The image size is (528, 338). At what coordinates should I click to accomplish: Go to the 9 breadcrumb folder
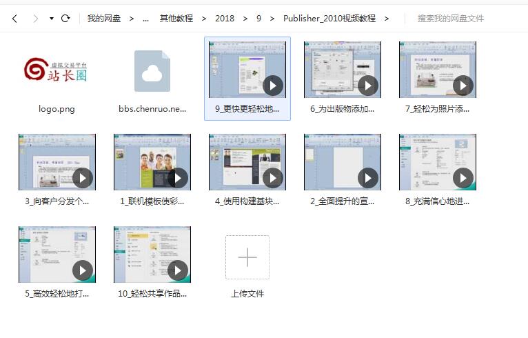coord(258,18)
